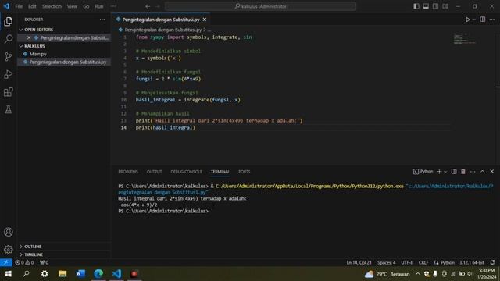This screenshot has height=281, width=500.
Task: Open terminal panel More Actions ellipsis
Action: (473, 172)
